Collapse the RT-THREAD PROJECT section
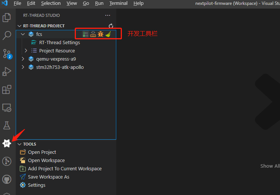The height and width of the screenshot is (195, 280). 19,26
